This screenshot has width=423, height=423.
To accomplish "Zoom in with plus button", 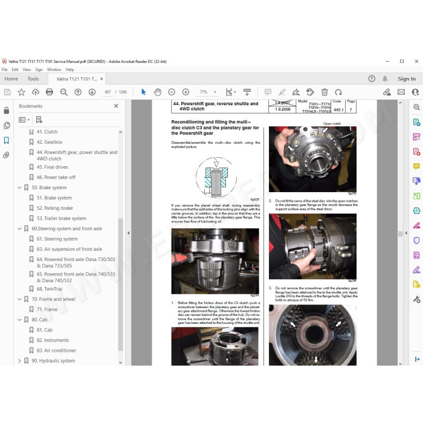I will (x=186, y=92).
